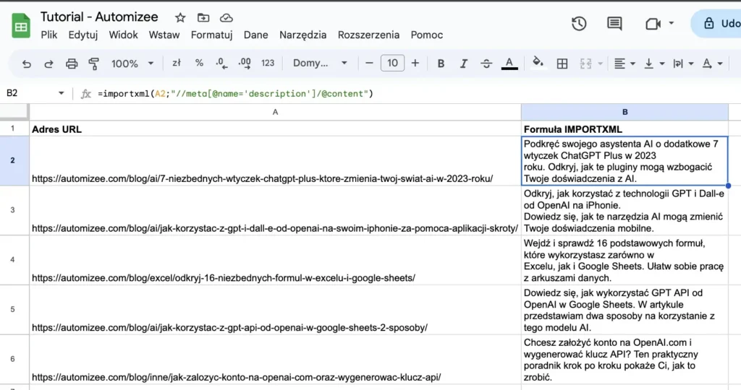Click the jak-korzystac-z-gpt-i-dall-e URL cell
The height and width of the screenshot is (390, 741).
[x=275, y=210]
